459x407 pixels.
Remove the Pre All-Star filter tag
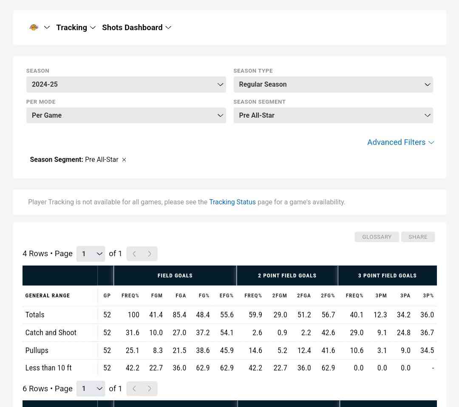(x=124, y=160)
